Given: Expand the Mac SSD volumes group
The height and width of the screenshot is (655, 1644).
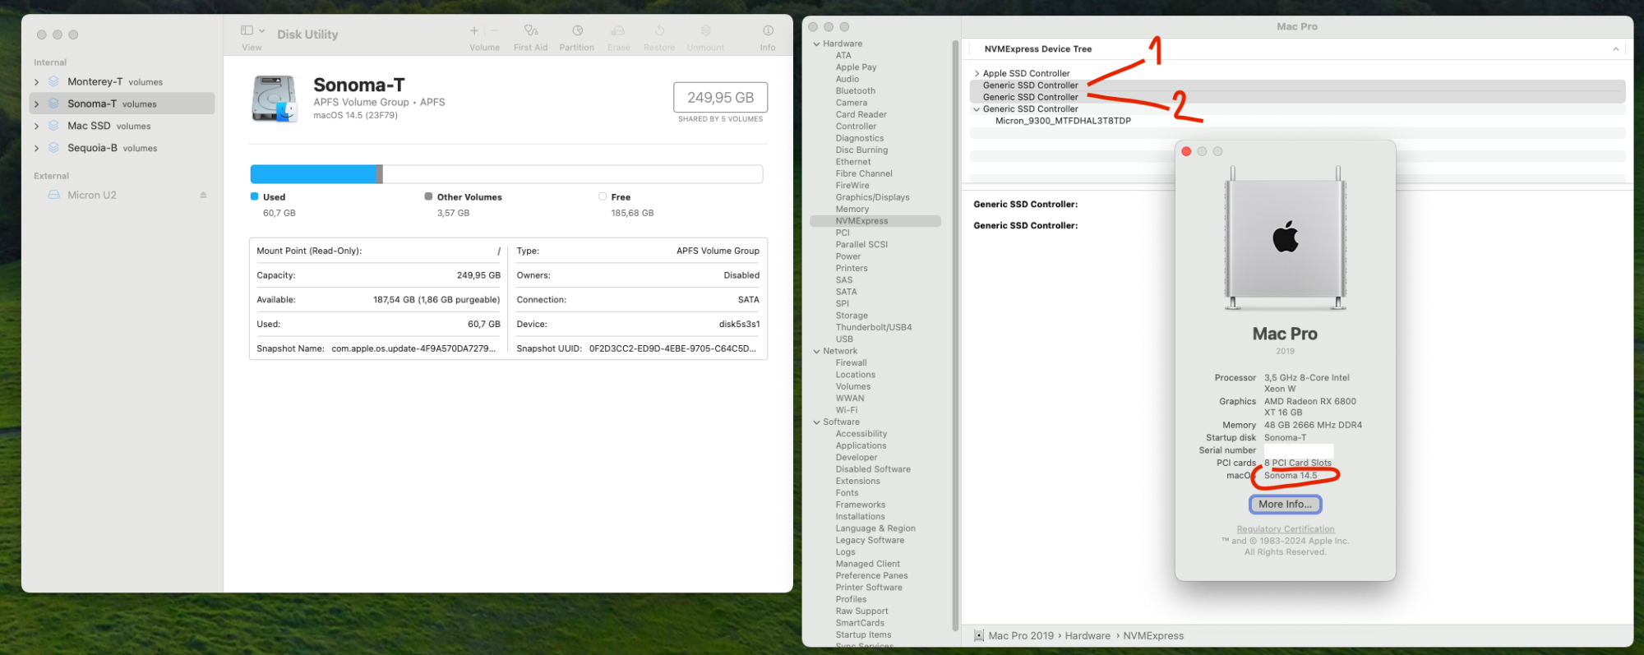Looking at the screenshot, I should tap(36, 127).
